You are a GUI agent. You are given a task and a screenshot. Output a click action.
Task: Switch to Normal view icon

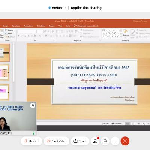click(x=127, y=124)
